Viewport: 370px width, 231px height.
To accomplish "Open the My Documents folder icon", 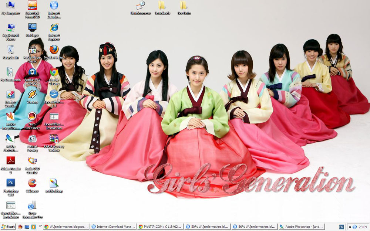I will point(11,75).
